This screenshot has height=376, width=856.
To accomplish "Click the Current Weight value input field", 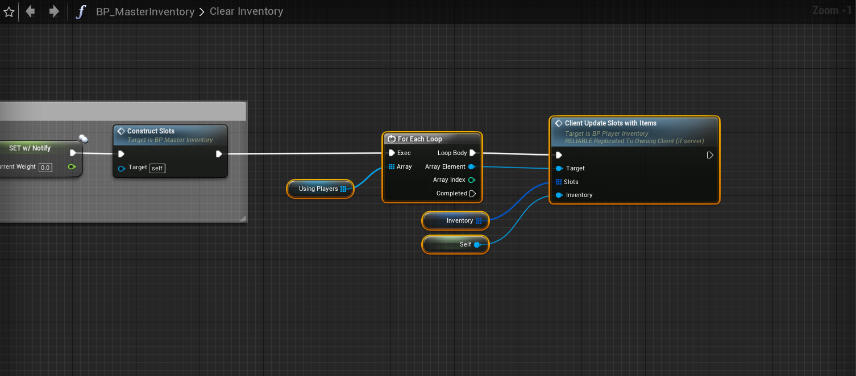I will tap(45, 168).
